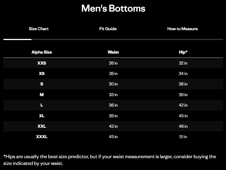This screenshot has height=170, width=226.
Task: Click the S size label
Action: [x=42, y=84]
